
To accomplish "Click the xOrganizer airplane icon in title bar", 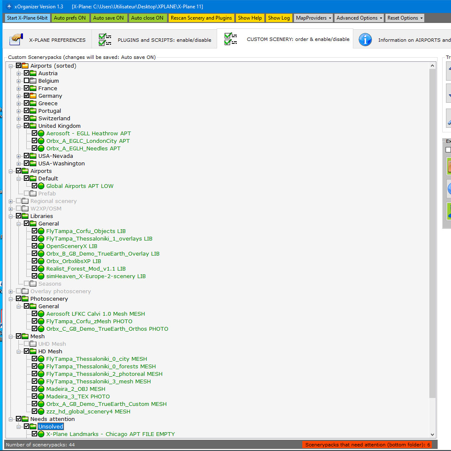I will tap(9, 6).
